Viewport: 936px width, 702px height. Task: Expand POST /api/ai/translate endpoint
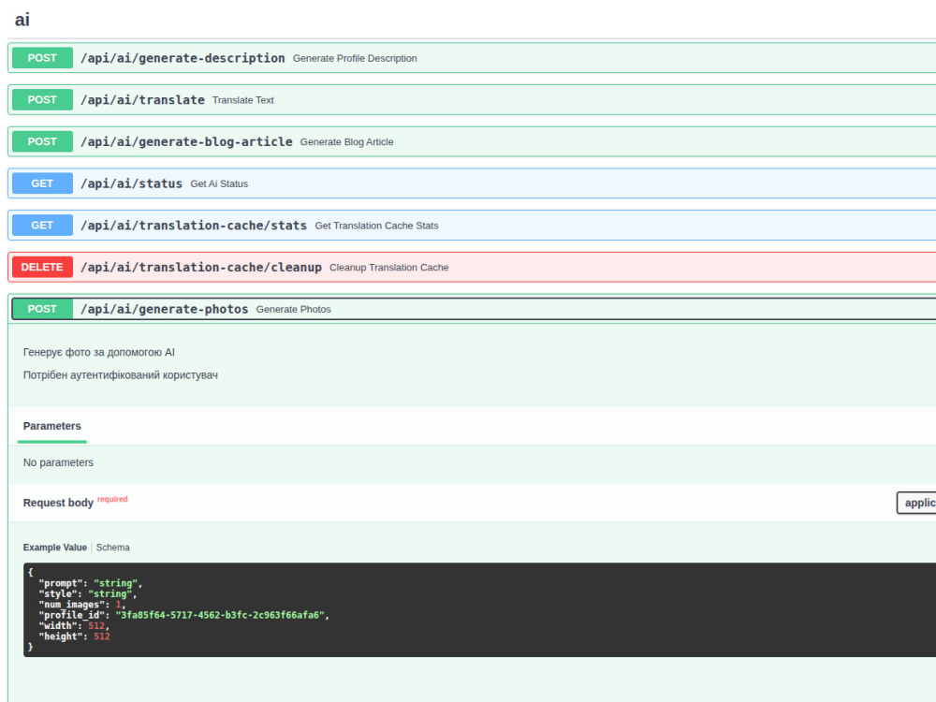click(x=472, y=100)
